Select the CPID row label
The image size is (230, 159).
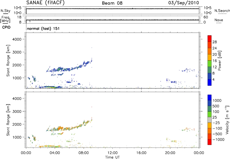pos(6,27)
